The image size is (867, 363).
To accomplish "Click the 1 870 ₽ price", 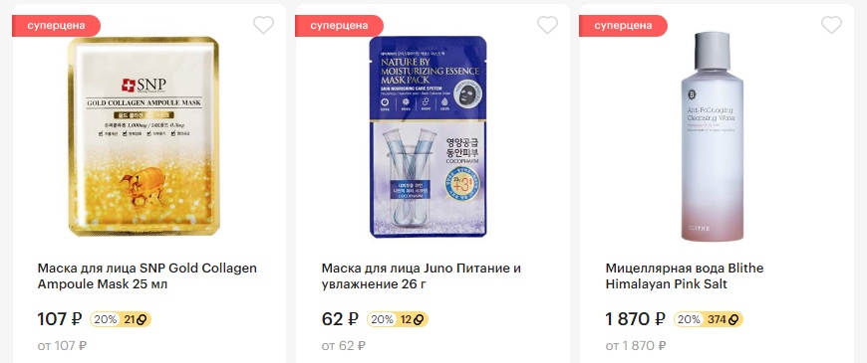I will point(636,319).
